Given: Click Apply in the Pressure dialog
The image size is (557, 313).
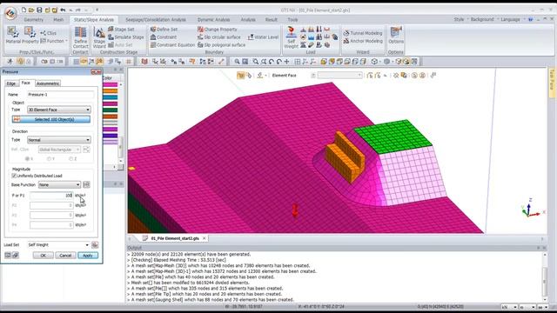Looking at the screenshot, I should (88, 255).
